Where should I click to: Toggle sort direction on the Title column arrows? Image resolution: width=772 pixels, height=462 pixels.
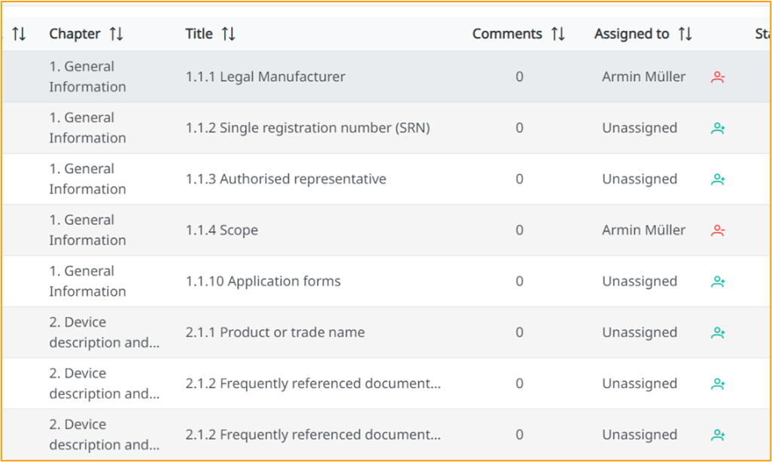(x=227, y=33)
